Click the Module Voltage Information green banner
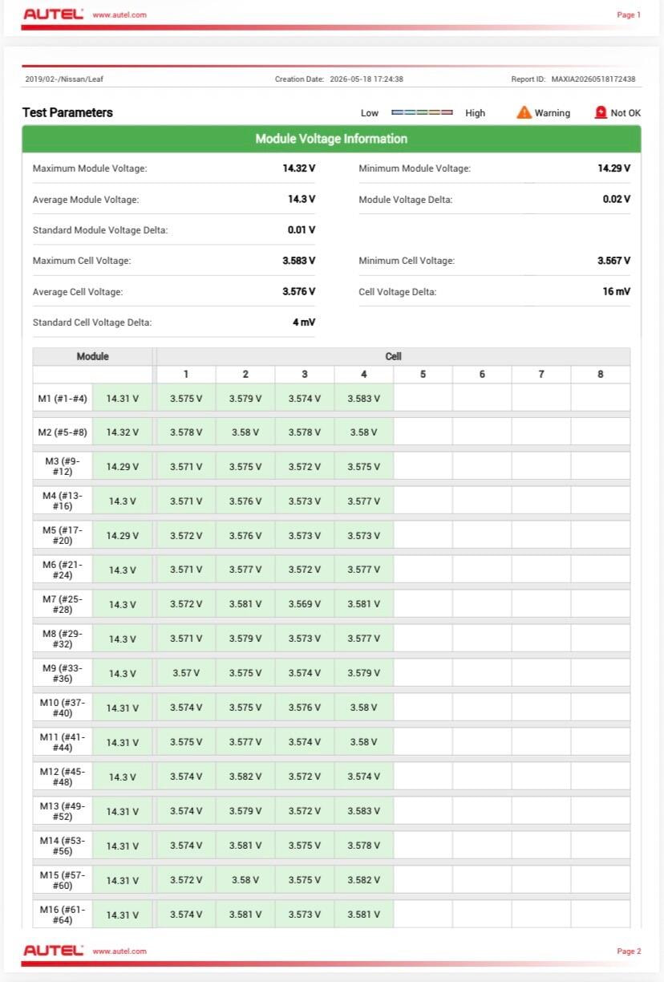 click(x=331, y=139)
